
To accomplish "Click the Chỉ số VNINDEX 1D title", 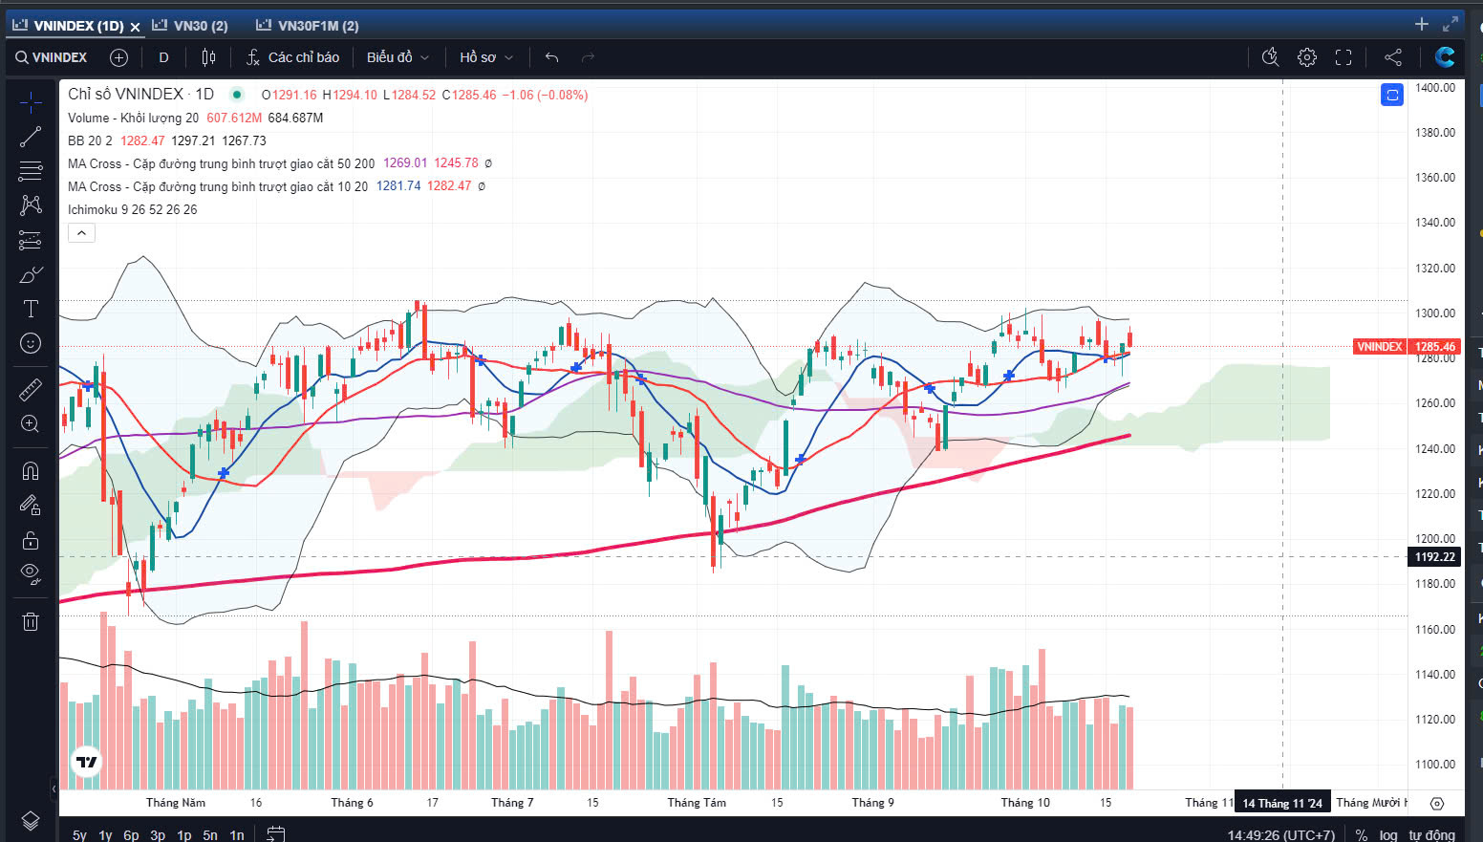I will pyautogui.click(x=140, y=94).
